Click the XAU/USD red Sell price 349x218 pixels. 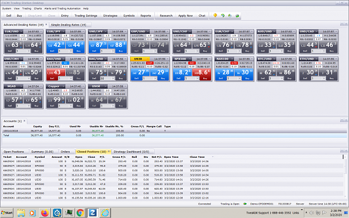pyautogui.click(x=56, y=72)
